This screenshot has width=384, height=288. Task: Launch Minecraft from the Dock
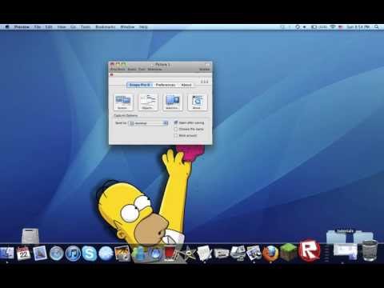coord(288,252)
